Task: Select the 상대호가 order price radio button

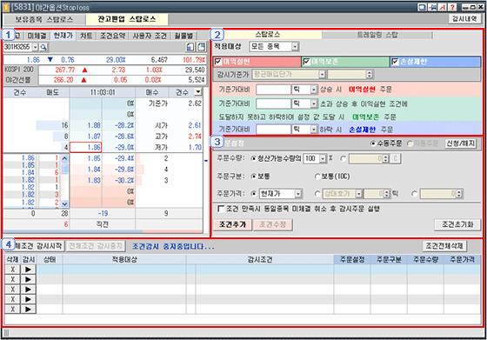Action: pyautogui.click(x=317, y=194)
